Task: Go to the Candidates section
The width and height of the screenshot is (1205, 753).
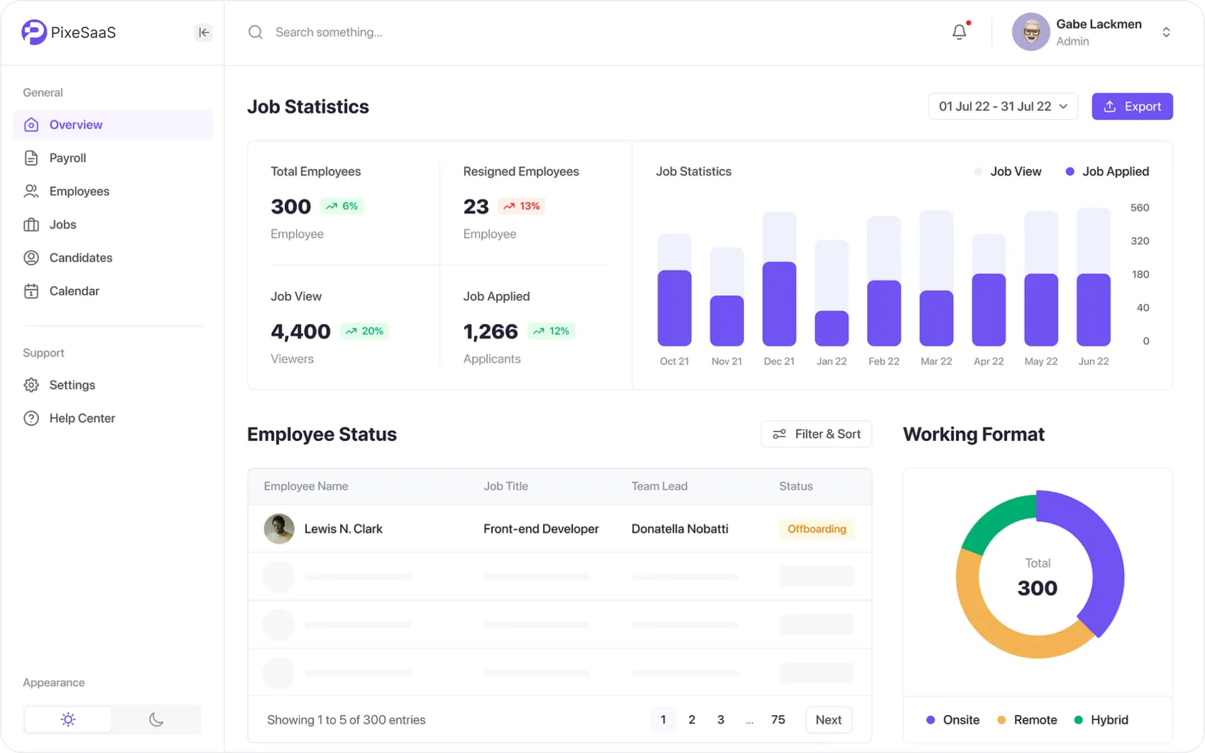Action: [80, 257]
